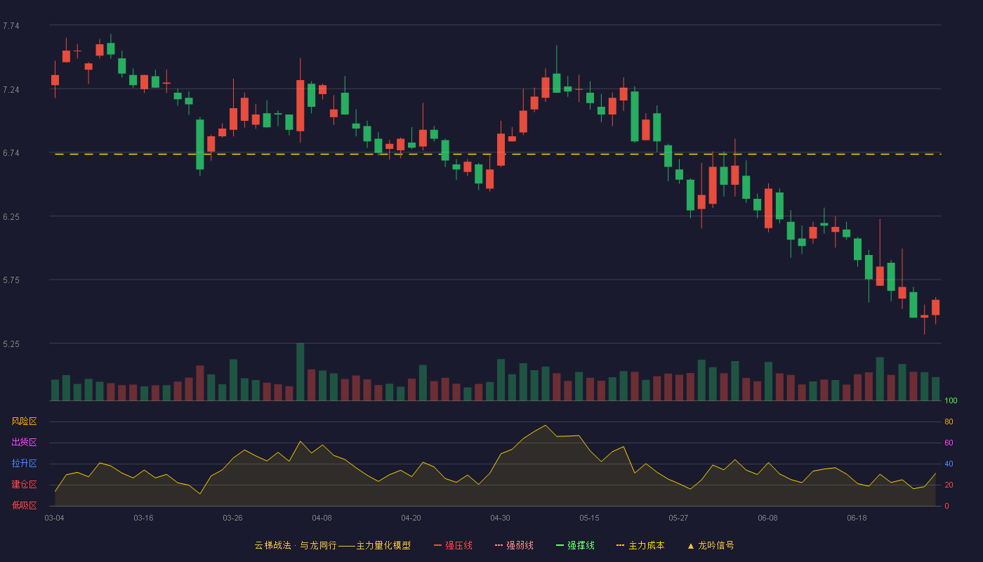This screenshot has width=983, height=562.
Task: Click the dashed yellow 主力成本 cost line
Action: [497, 154]
